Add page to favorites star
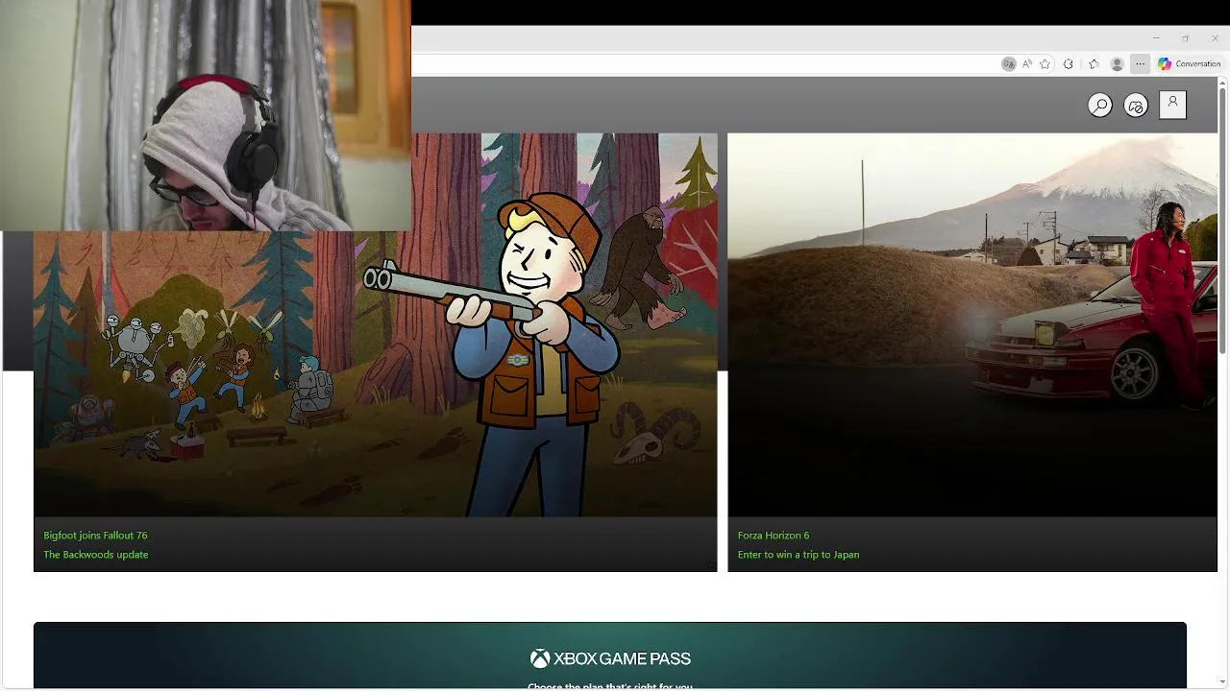This screenshot has width=1230, height=691. click(x=1045, y=64)
